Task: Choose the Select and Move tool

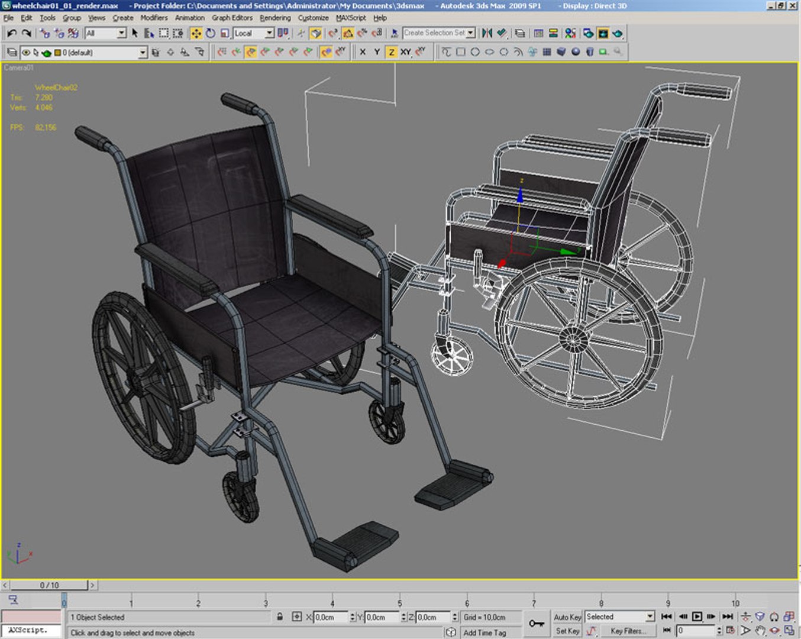Action: 196,34
